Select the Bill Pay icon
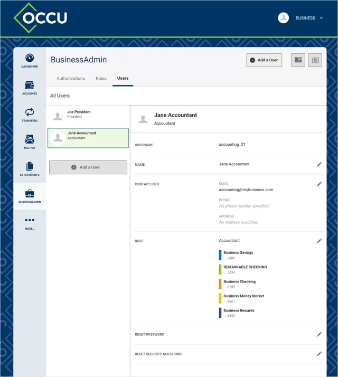The width and height of the screenshot is (338, 377). point(30,139)
